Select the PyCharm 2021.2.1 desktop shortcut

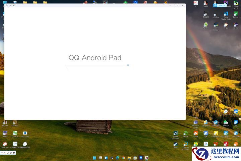point(236,5)
